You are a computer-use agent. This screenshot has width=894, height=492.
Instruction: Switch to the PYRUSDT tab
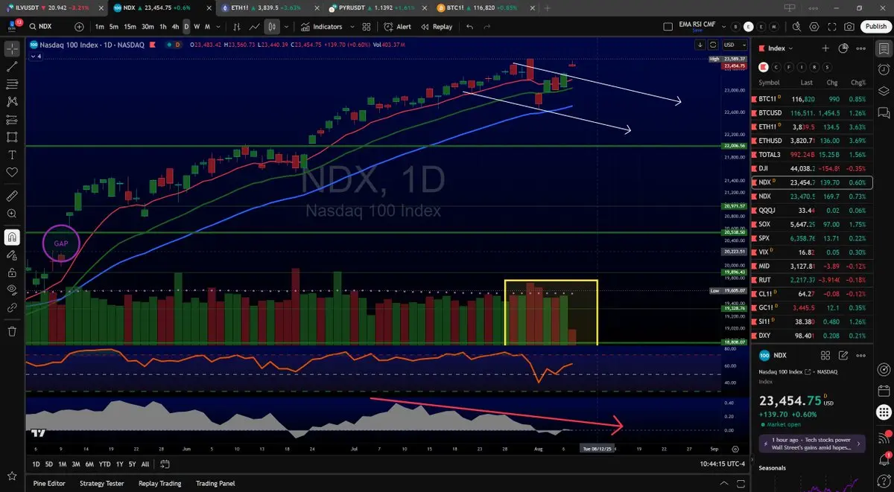(x=378, y=7)
